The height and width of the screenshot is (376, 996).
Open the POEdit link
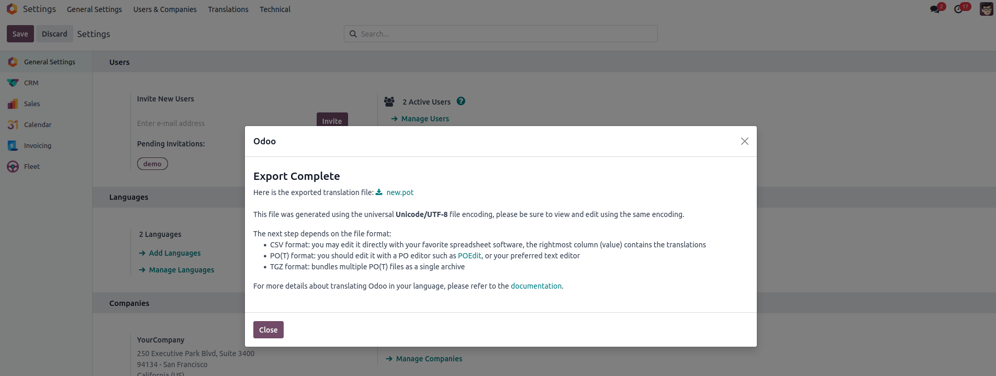[x=469, y=256]
